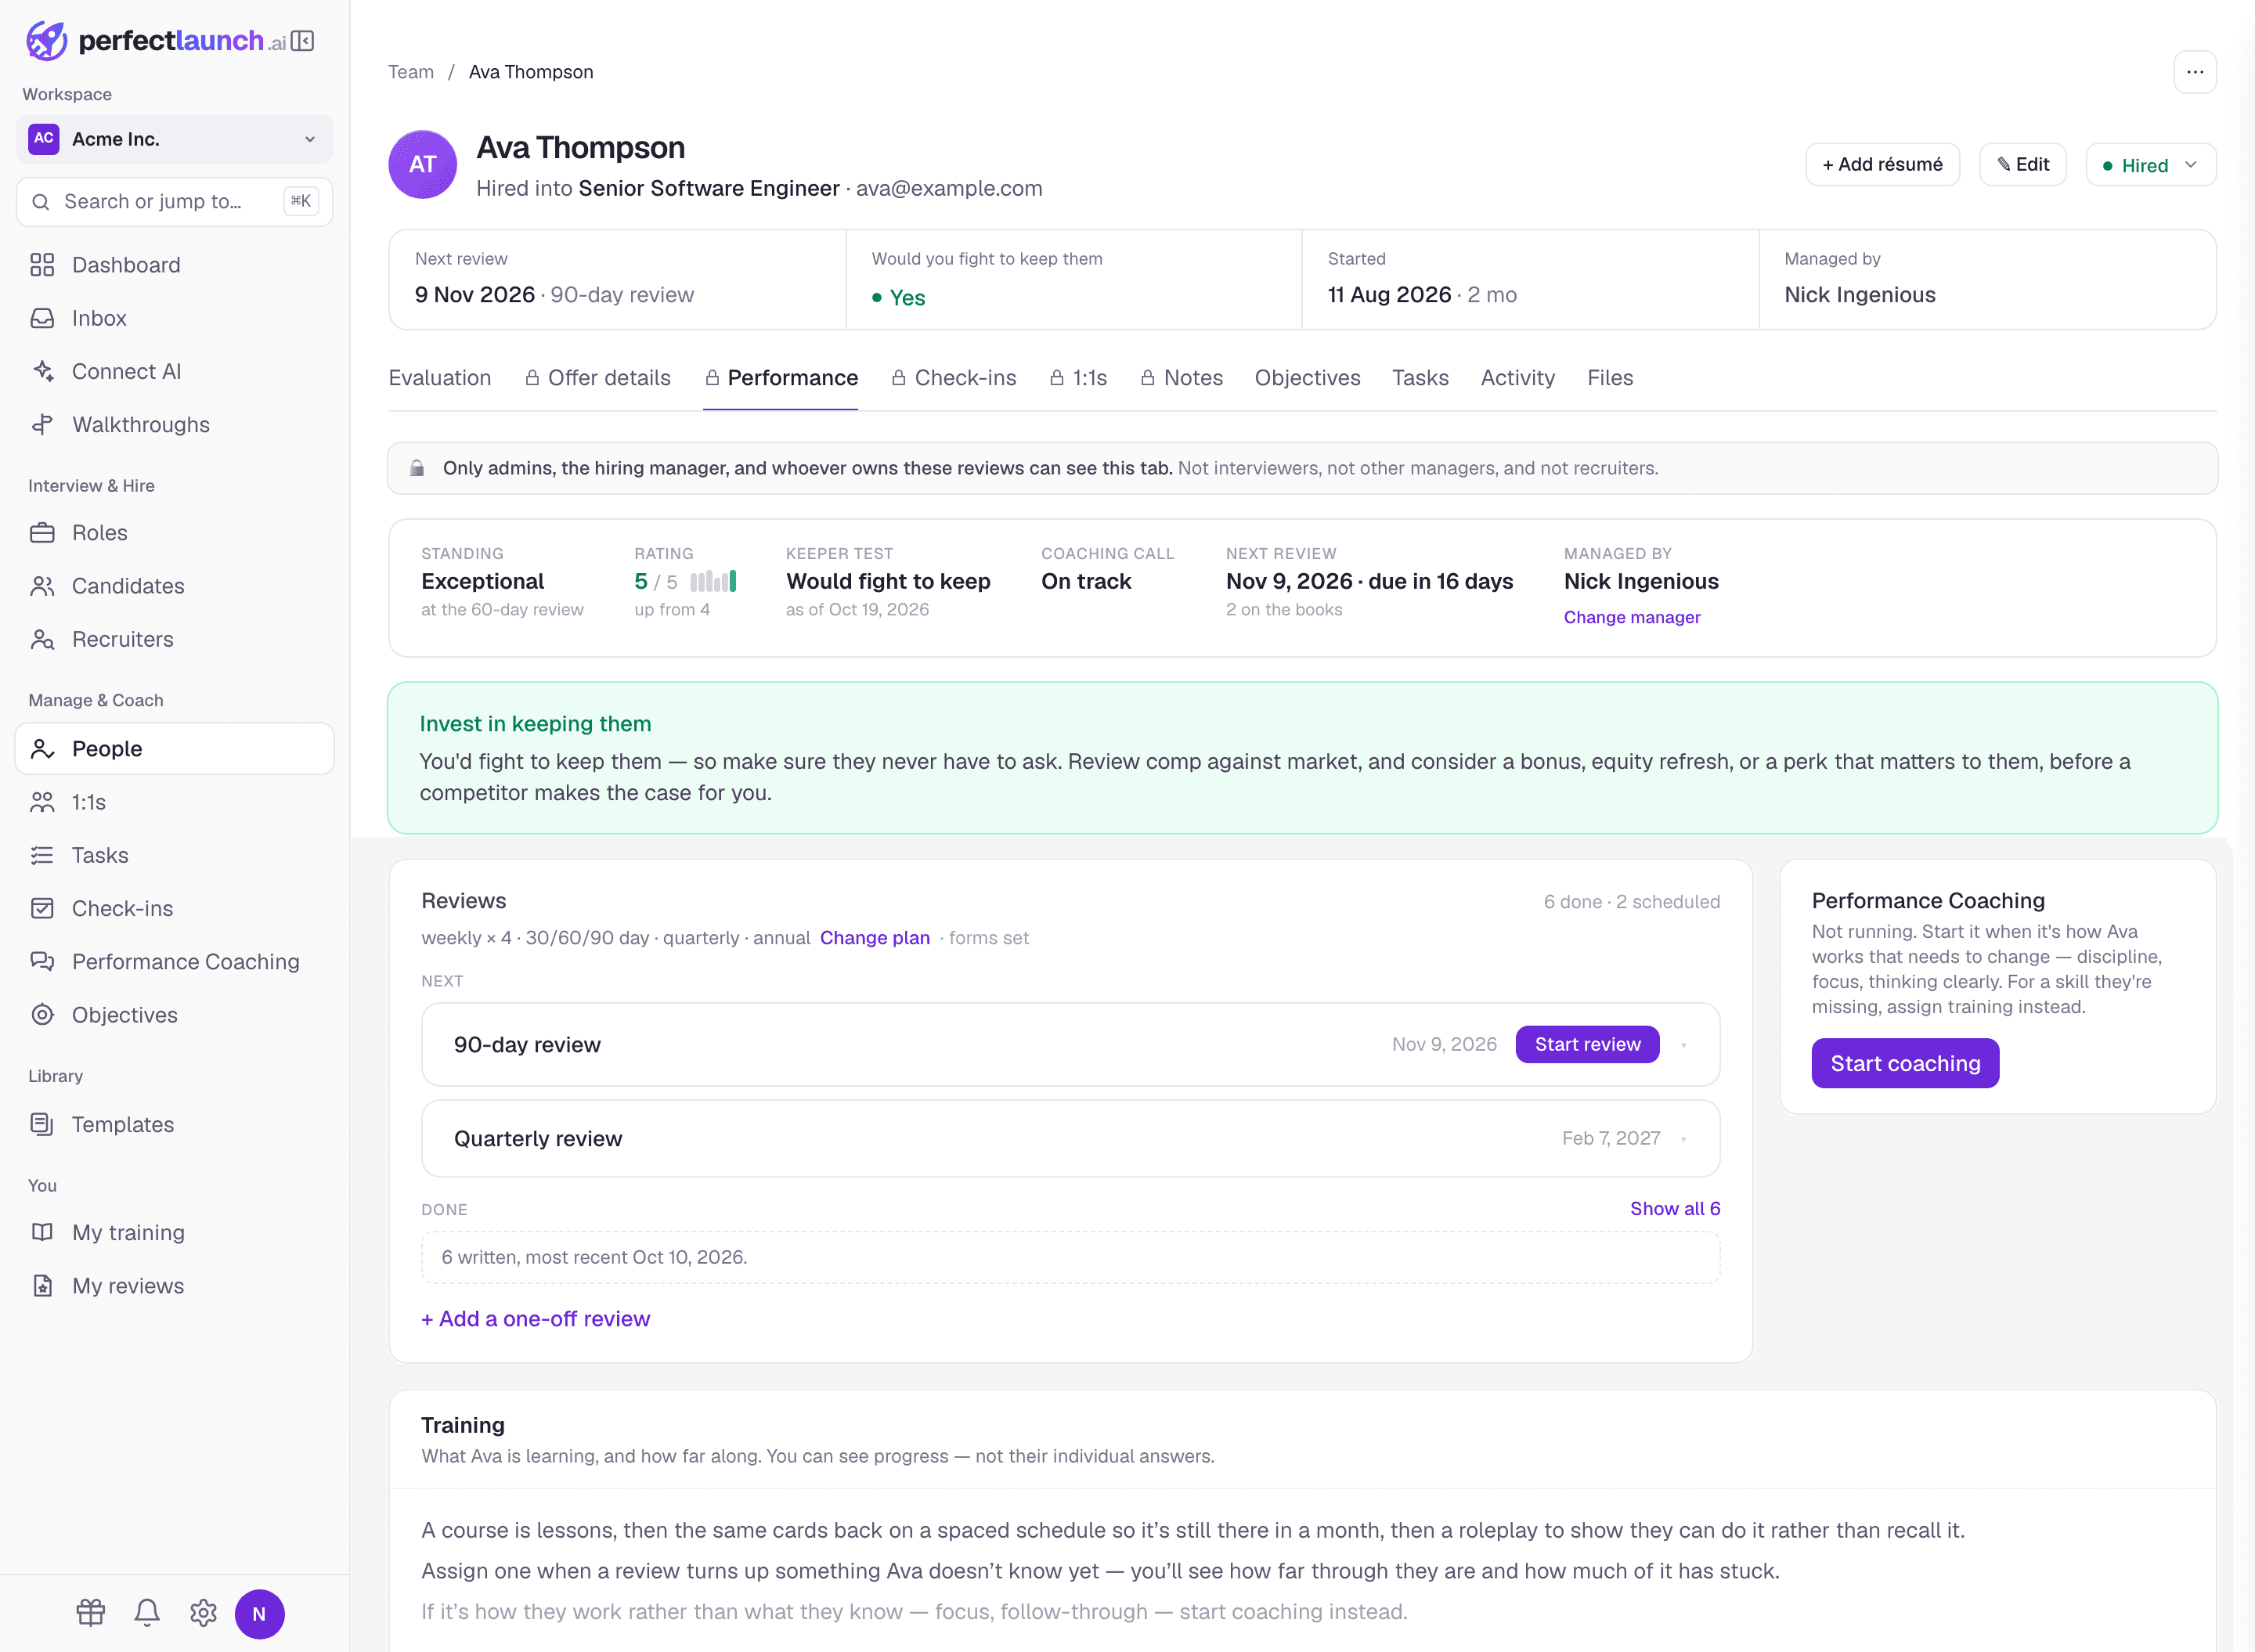Expand the Acme Inc. workspace dropdown
Viewport: 2255px width, 1652px height.
(x=174, y=139)
